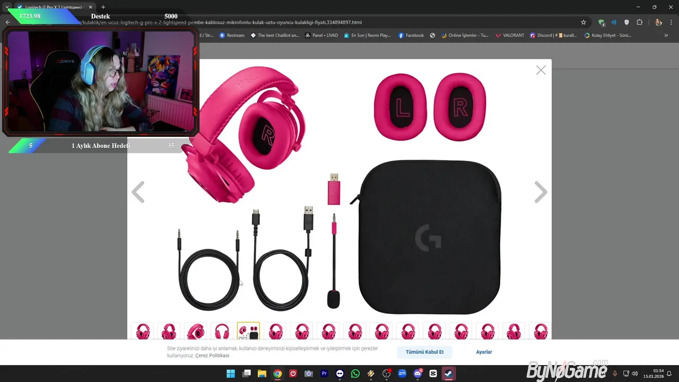
Task: Open the yellow pencil taskbar app
Action: coord(371,374)
